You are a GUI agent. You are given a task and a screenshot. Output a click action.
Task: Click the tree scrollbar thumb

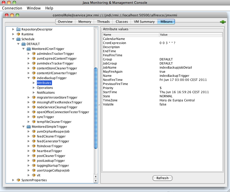(96, 108)
